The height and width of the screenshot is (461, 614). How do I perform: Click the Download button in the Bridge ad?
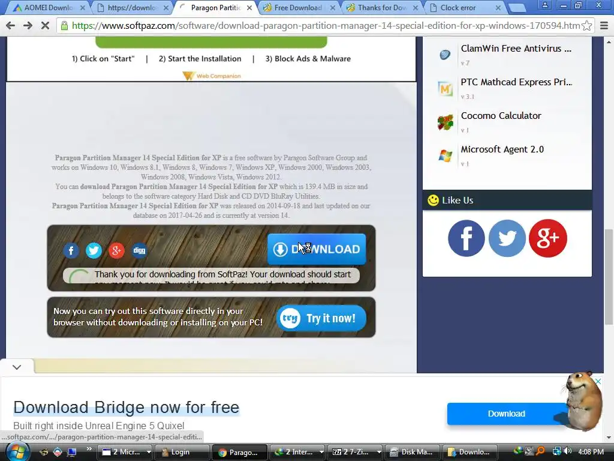click(x=506, y=414)
